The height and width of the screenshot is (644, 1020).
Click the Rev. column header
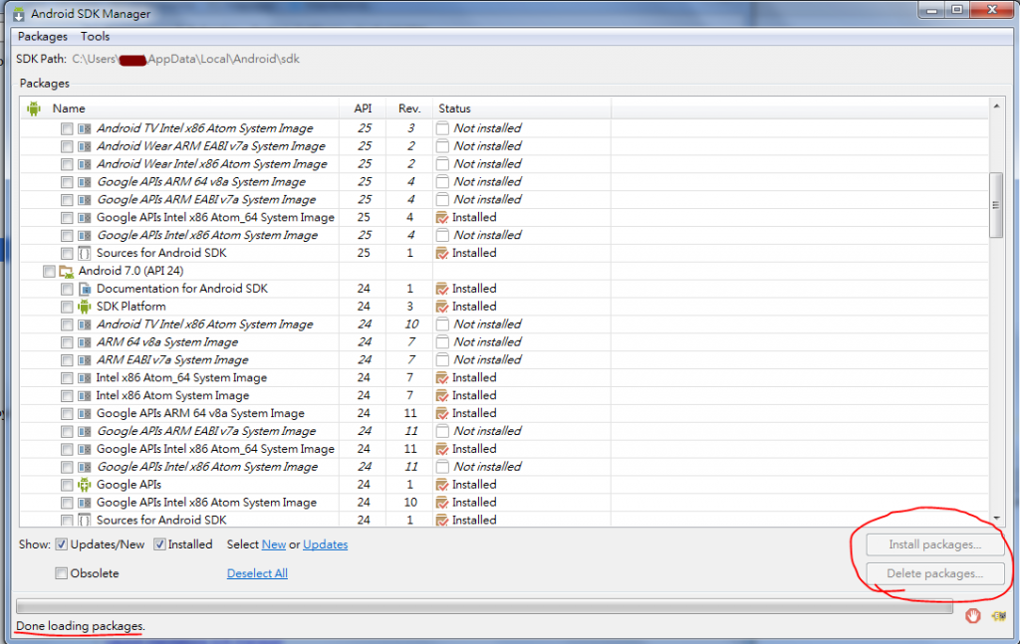[409, 108]
